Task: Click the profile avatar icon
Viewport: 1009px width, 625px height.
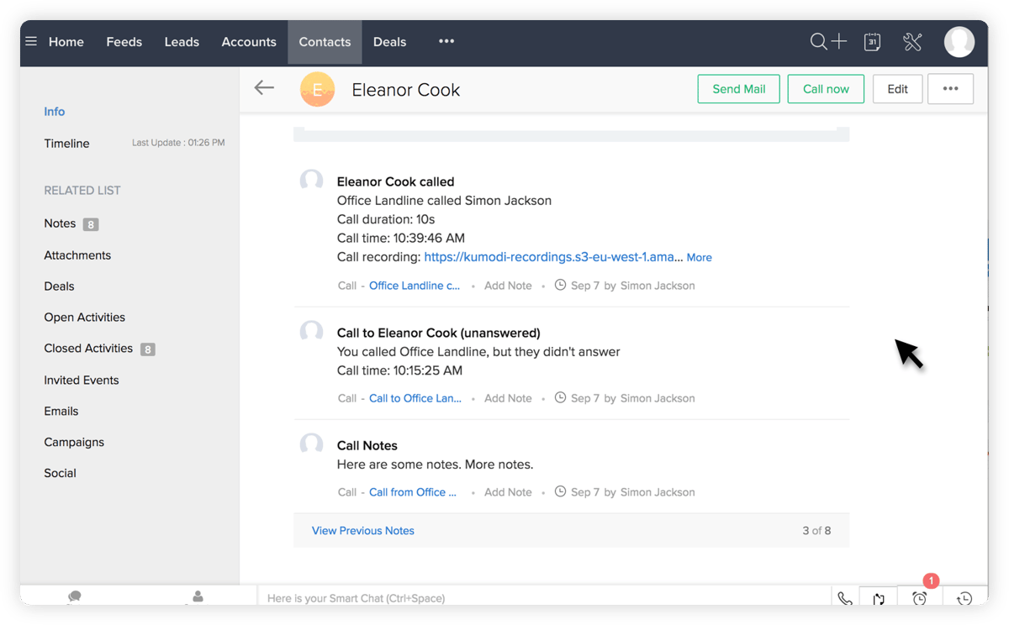Action: [x=959, y=41]
